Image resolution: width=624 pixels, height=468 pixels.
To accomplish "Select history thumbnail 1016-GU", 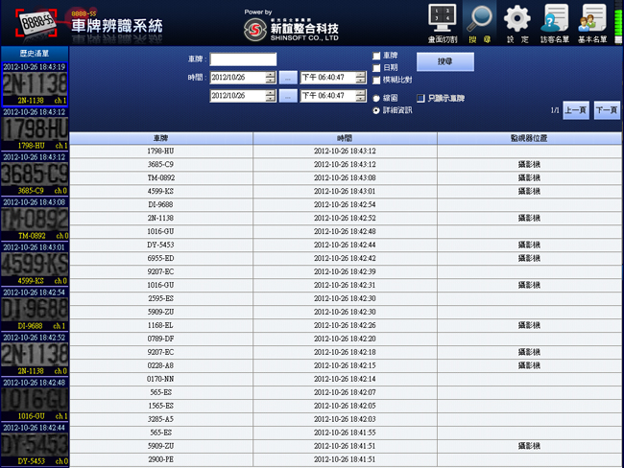I will [35, 400].
